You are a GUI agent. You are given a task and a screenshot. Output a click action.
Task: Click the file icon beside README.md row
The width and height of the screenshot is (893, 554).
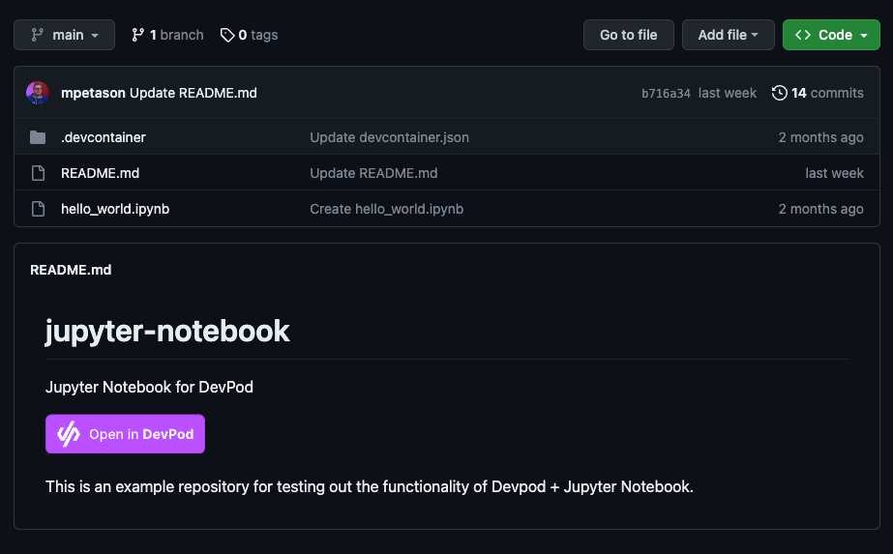(x=38, y=173)
